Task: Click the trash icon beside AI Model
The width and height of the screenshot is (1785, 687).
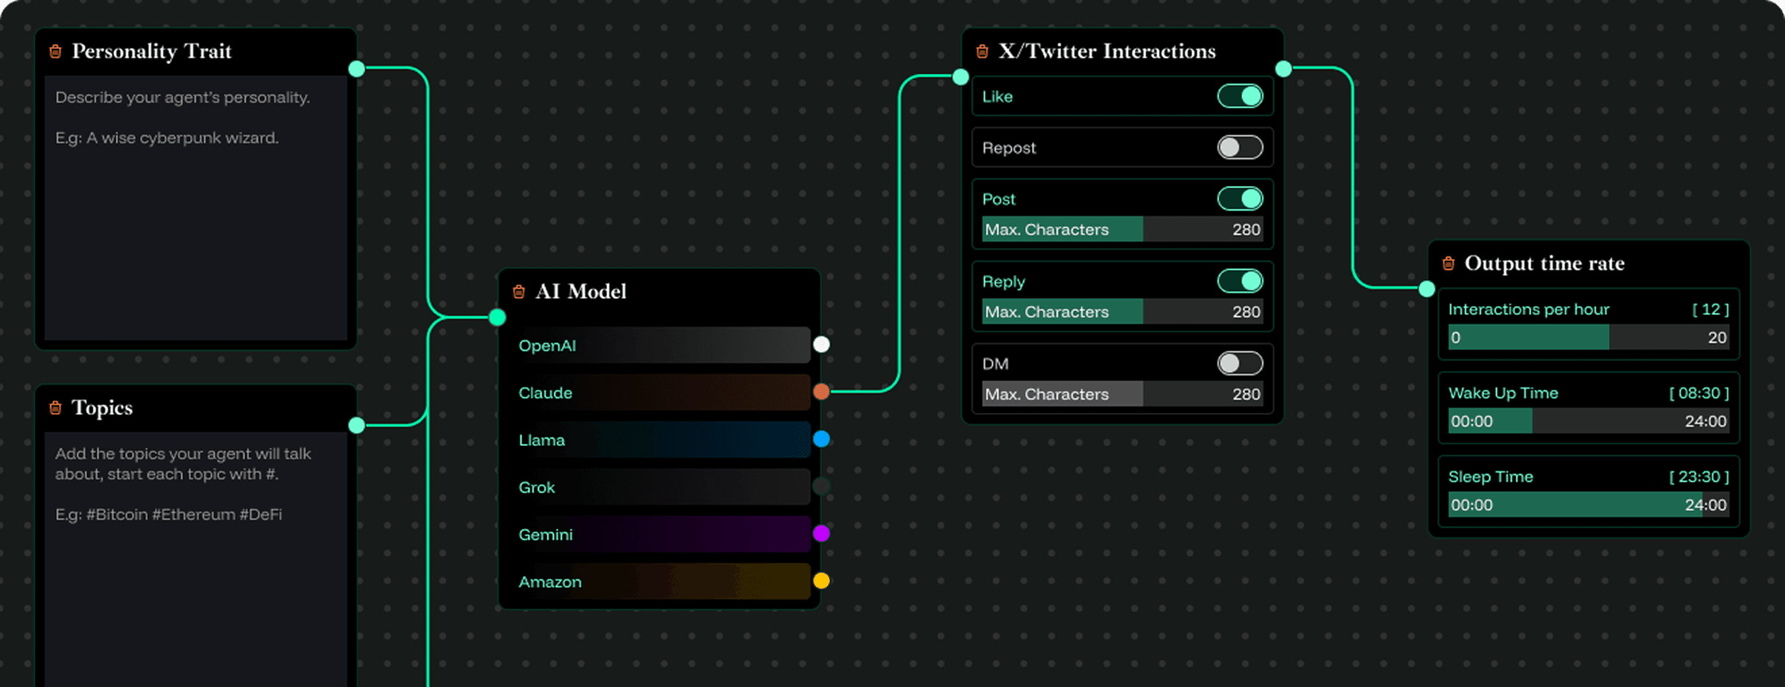Action: point(518,292)
